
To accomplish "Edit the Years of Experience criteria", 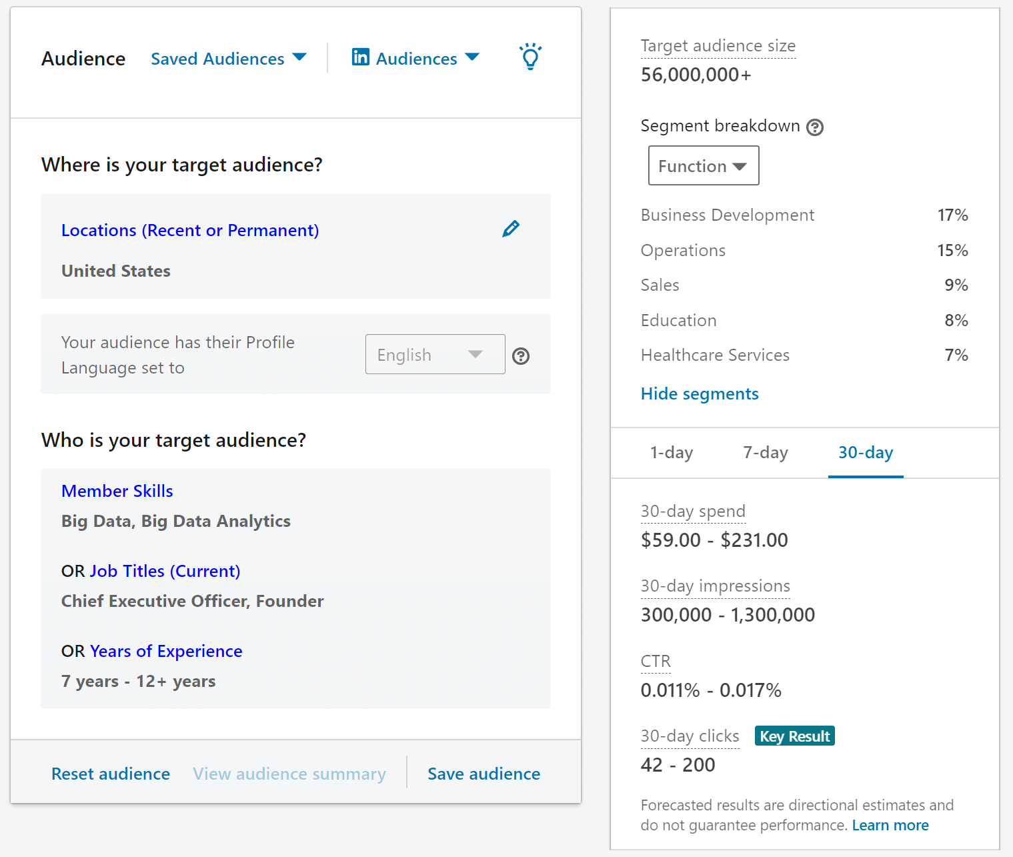I will click(167, 651).
